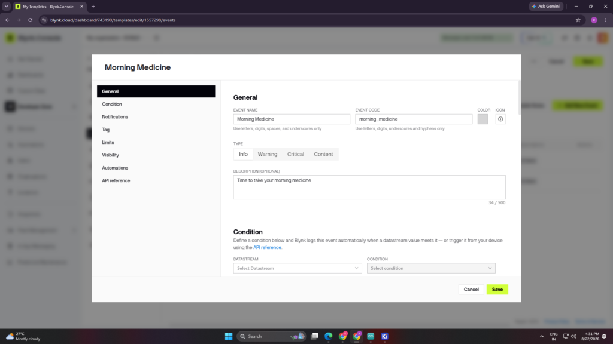View site information icon in address bar

click(x=44, y=20)
